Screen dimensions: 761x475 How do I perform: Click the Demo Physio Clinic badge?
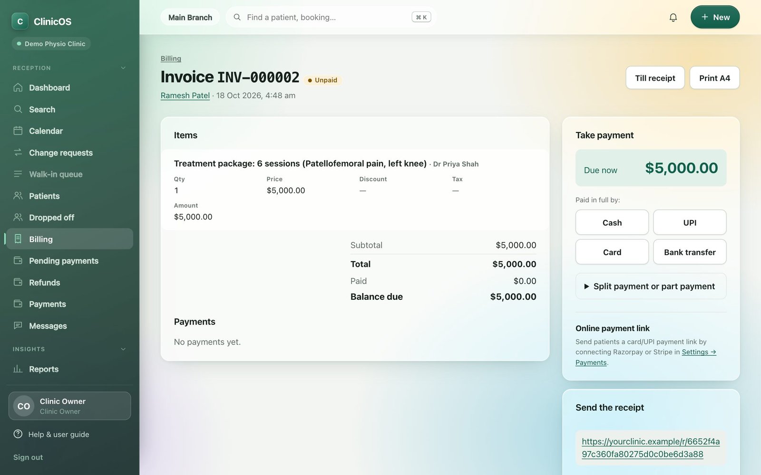point(51,44)
